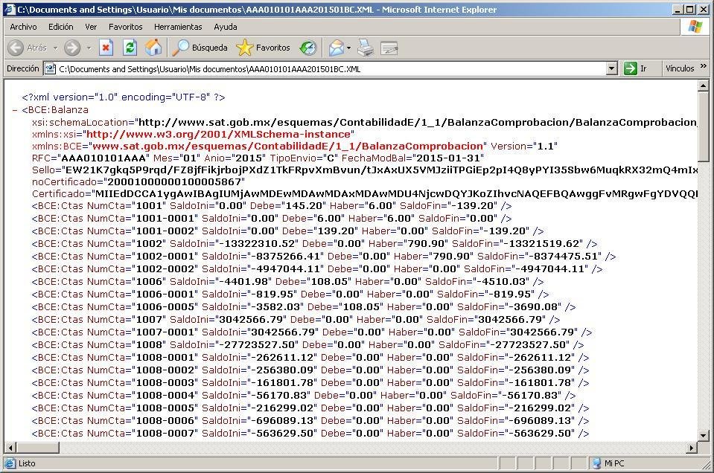Open the Archivo menu
714x473 pixels.
pyautogui.click(x=23, y=27)
